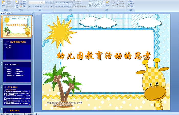Click the Paste (粘贴) clipboard button
This screenshot has width=179, height=115.
[3, 4]
